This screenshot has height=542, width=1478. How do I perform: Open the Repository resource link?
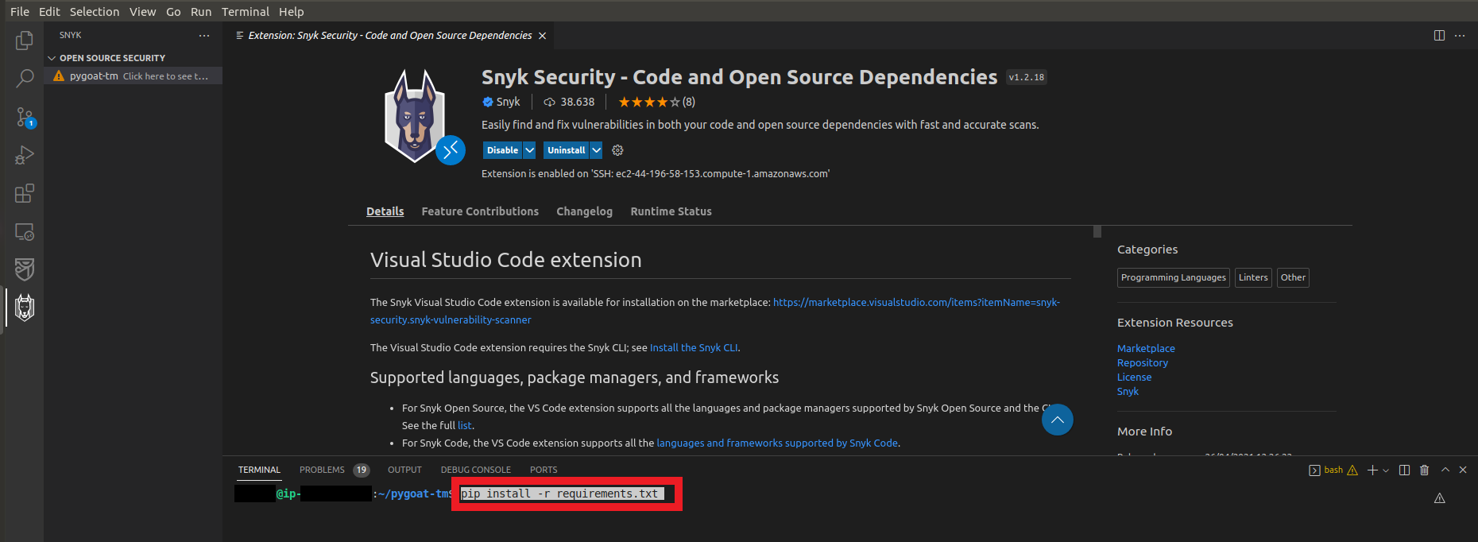coord(1143,363)
